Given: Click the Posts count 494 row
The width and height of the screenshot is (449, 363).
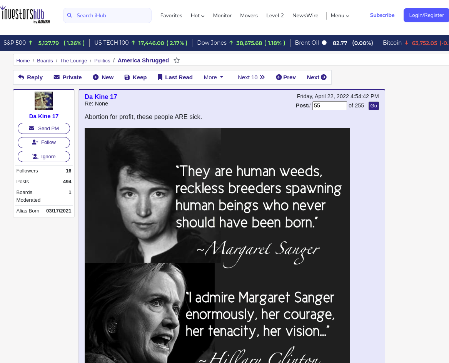Looking at the screenshot, I should (x=44, y=182).
